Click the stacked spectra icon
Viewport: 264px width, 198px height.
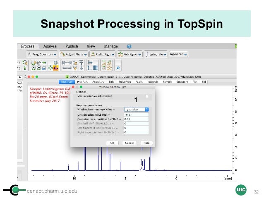pos(109,68)
